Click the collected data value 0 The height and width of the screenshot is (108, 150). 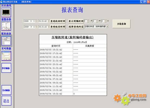tap(74, 94)
